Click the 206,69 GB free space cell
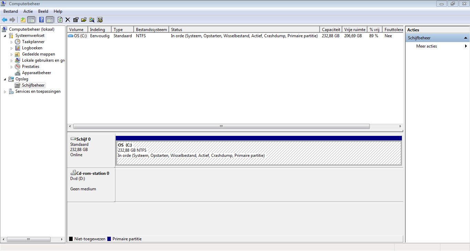Image resolution: width=470 pixels, height=251 pixels. click(x=353, y=36)
